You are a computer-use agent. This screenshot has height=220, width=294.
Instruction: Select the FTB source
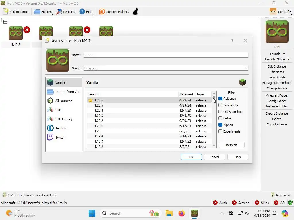[x=63, y=110]
